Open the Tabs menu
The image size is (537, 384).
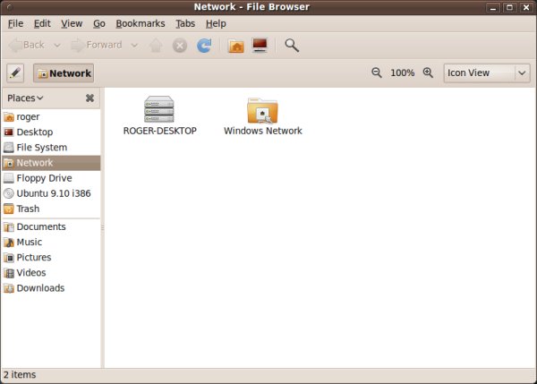[185, 23]
